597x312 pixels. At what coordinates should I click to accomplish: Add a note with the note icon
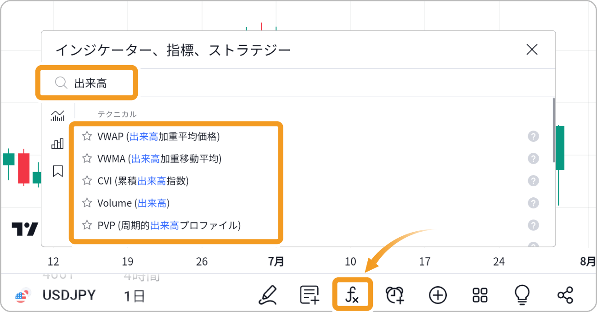310,295
